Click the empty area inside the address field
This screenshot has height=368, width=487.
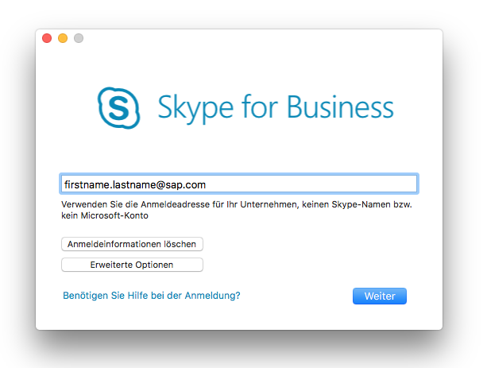pos(311,184)
